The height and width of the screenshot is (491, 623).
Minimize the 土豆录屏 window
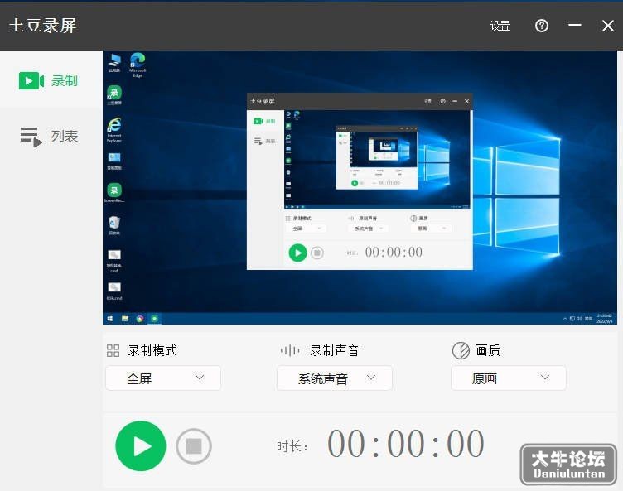tap(574, 26)
